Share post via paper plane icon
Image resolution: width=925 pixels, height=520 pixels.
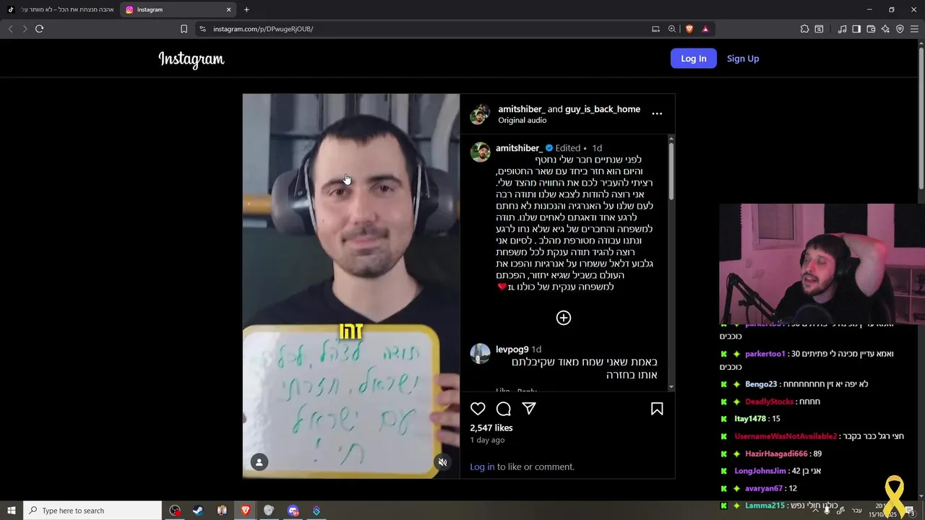[x=529, y=409]
